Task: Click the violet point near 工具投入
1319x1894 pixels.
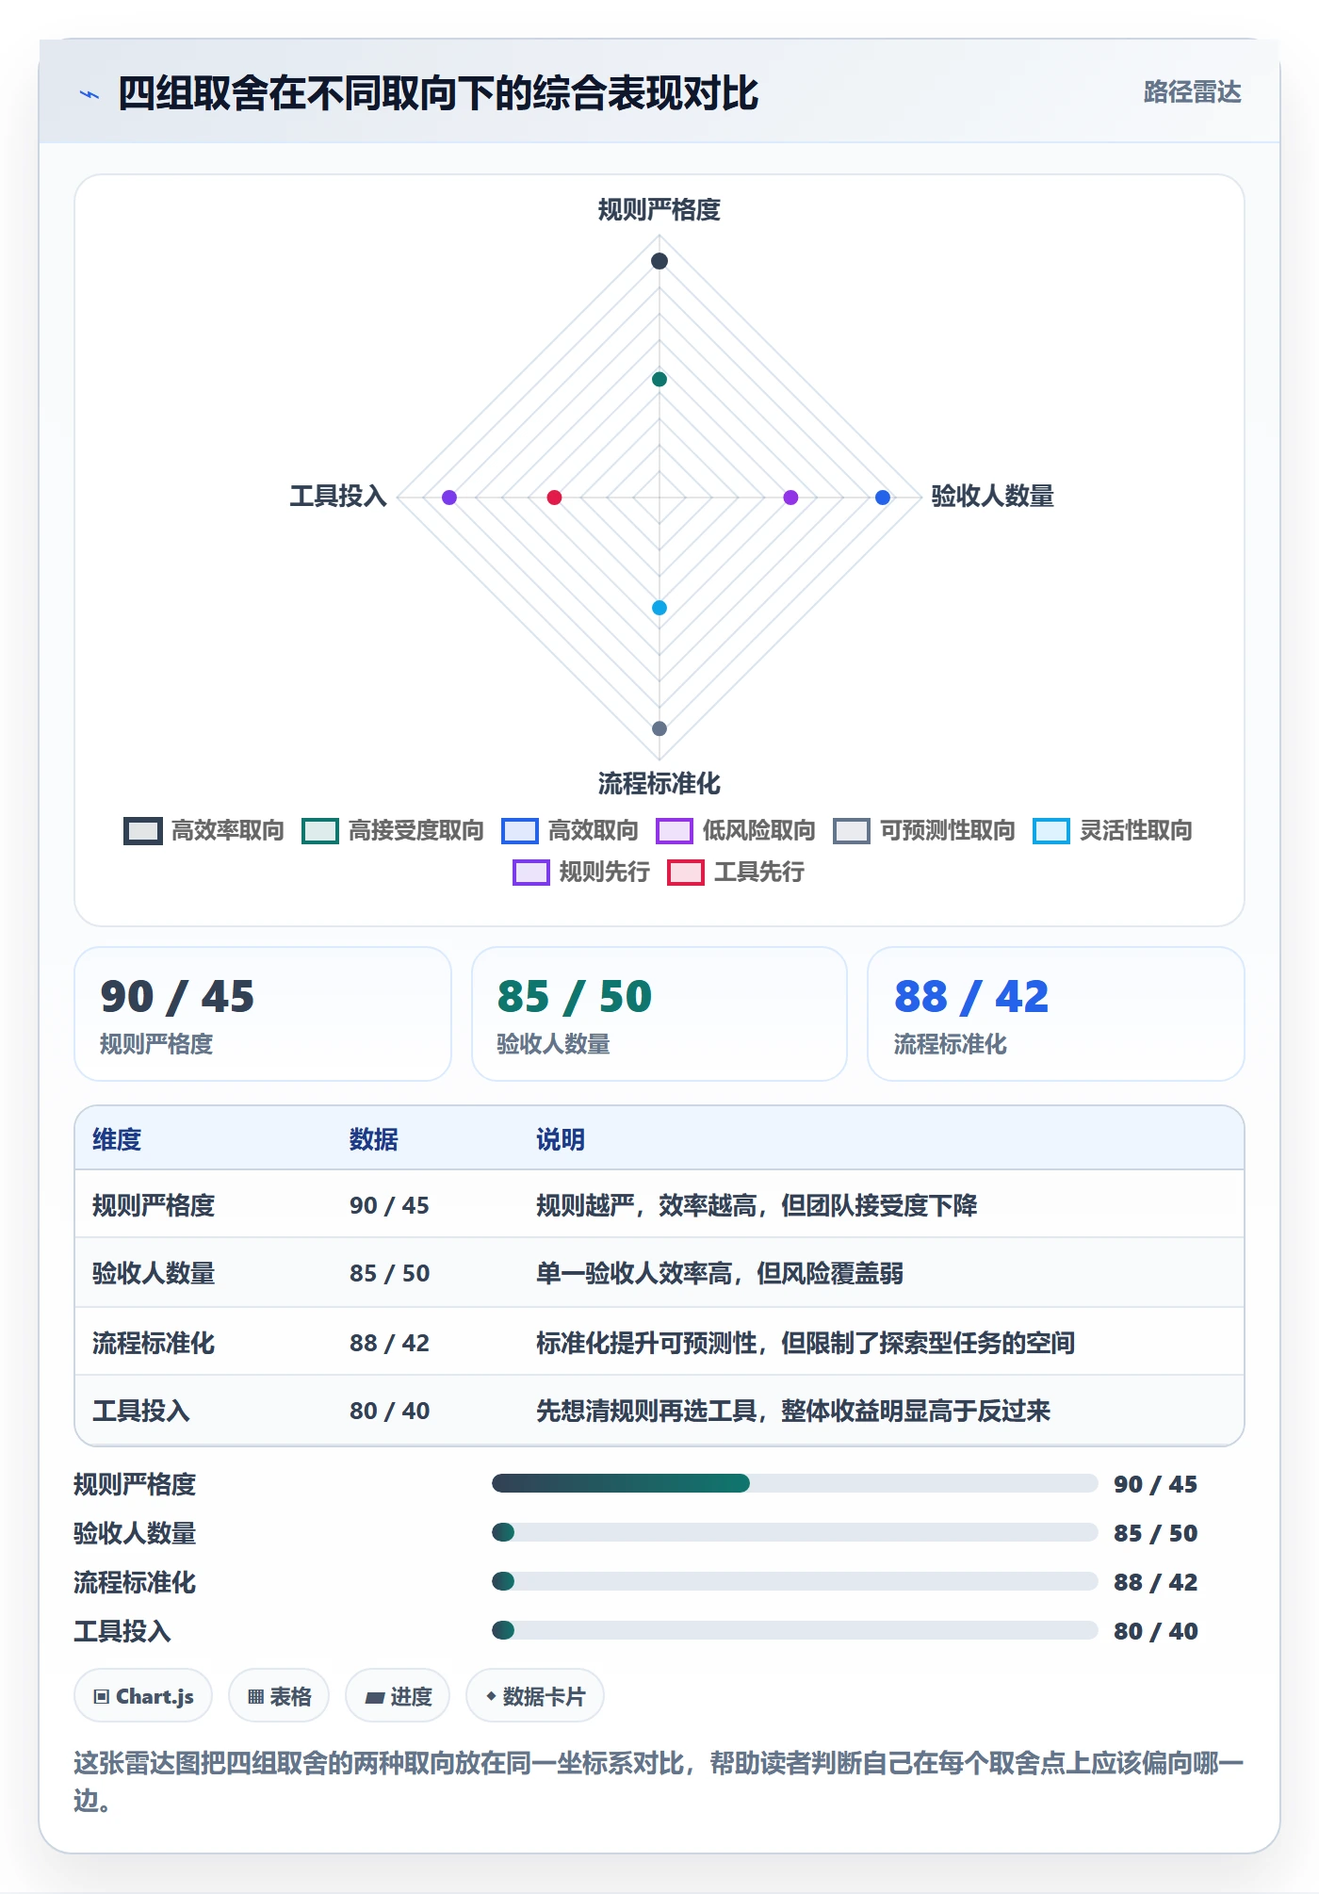Action: point(449,498)
